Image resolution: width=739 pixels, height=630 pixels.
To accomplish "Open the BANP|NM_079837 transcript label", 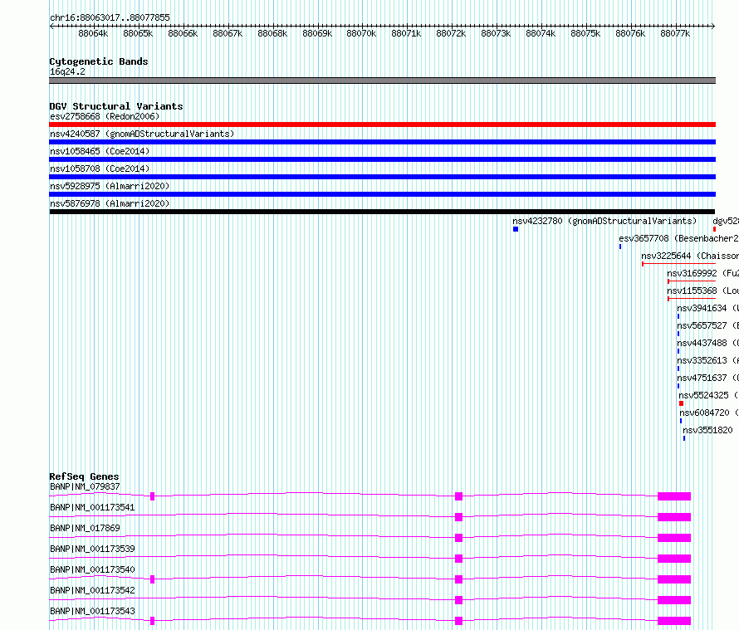I will coord(85,486).
